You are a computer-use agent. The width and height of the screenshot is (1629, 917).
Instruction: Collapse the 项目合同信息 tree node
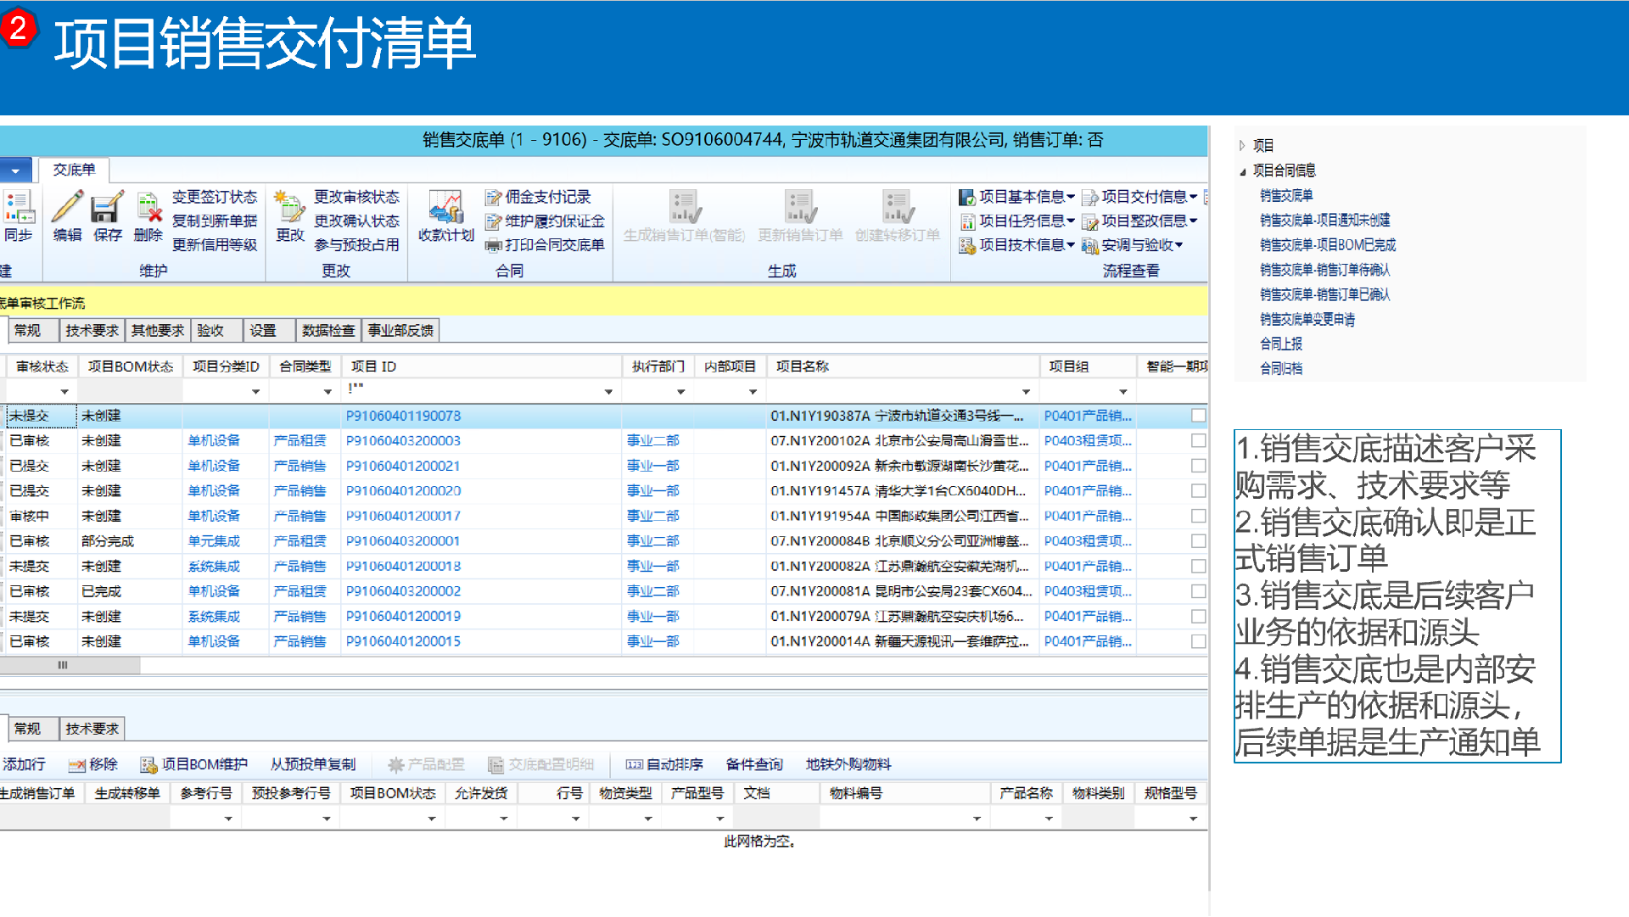click(1242, 171)
